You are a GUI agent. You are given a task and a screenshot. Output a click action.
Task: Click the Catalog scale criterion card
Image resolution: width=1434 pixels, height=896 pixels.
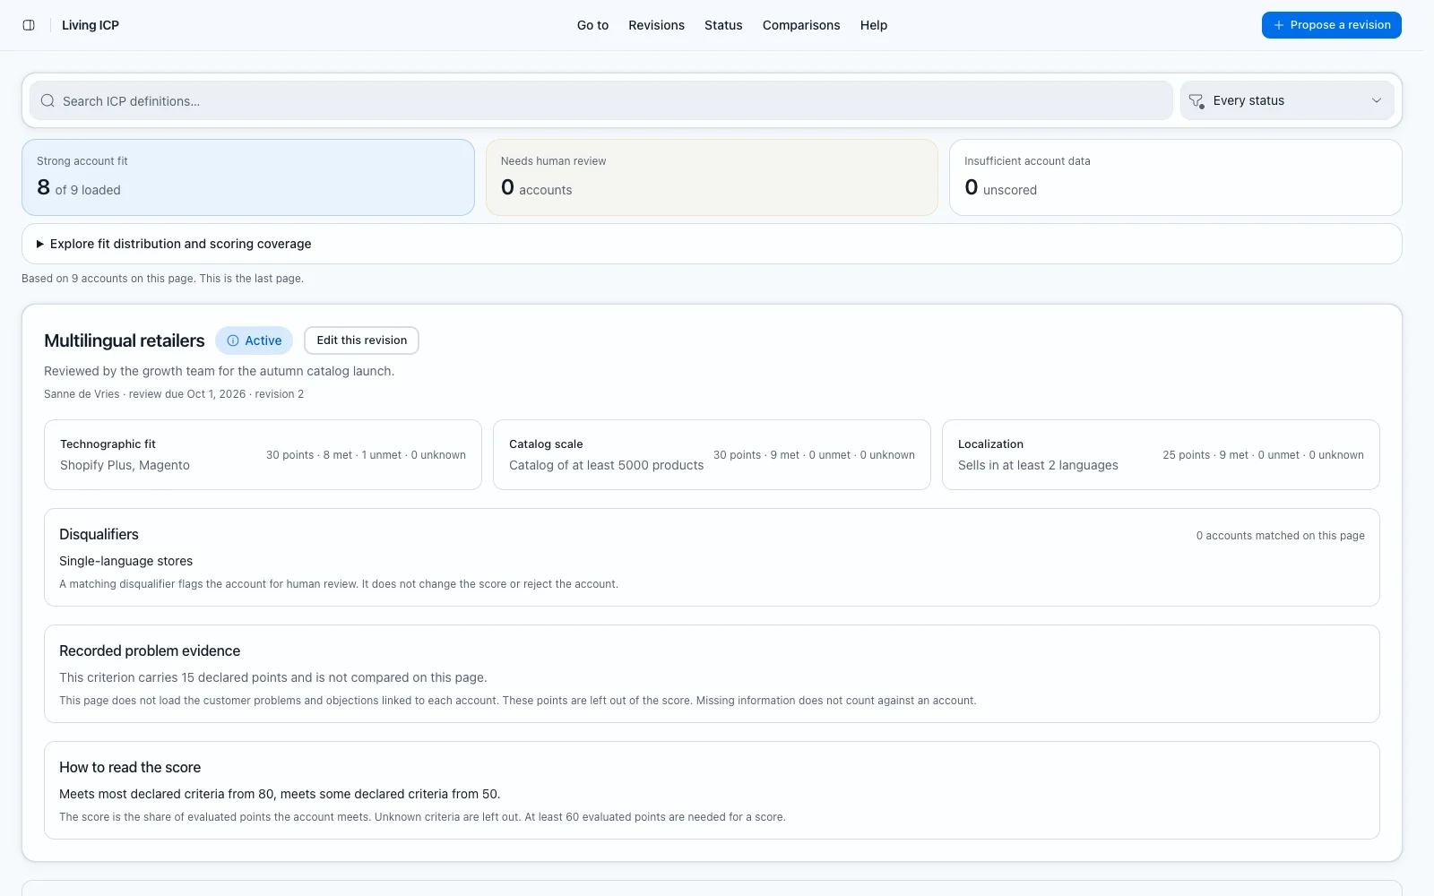712,454
